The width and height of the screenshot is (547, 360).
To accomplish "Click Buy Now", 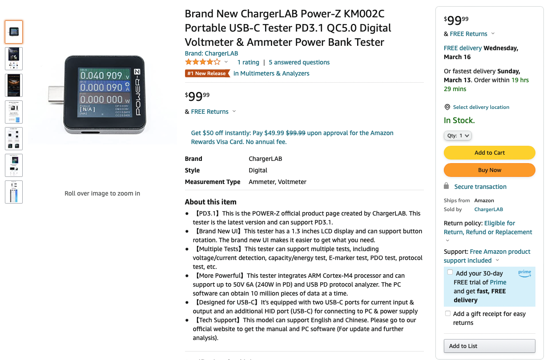I will (489, 170).
